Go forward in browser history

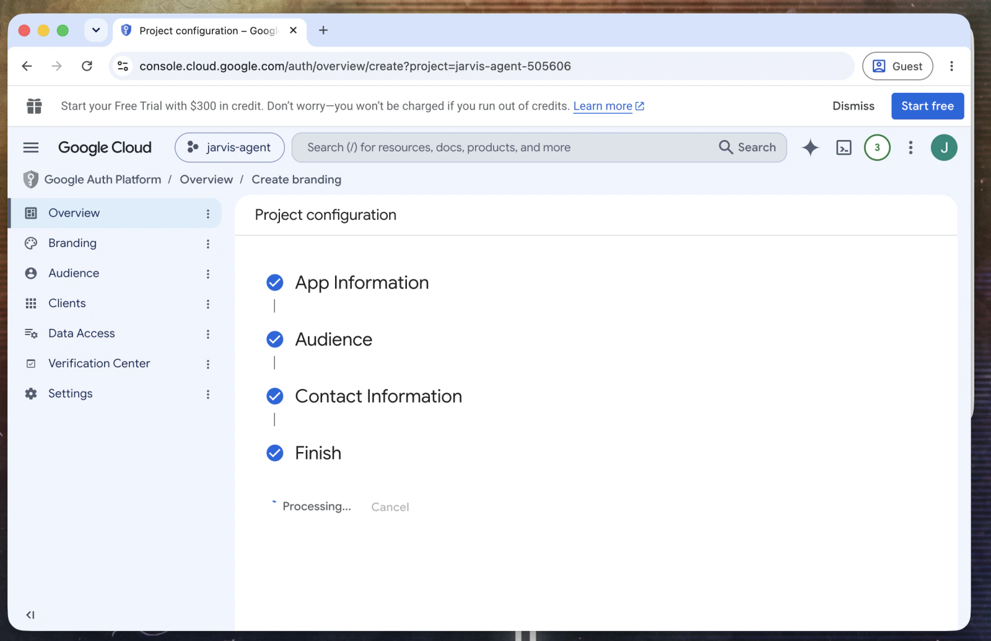point(56,66)
